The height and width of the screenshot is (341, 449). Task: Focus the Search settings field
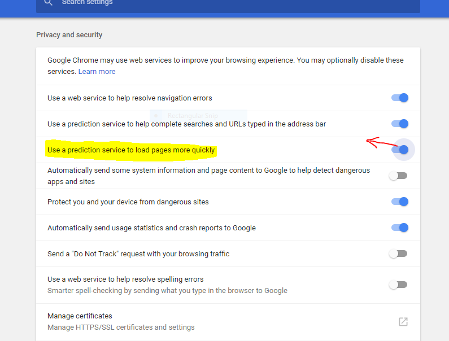(x=226, y=3)
